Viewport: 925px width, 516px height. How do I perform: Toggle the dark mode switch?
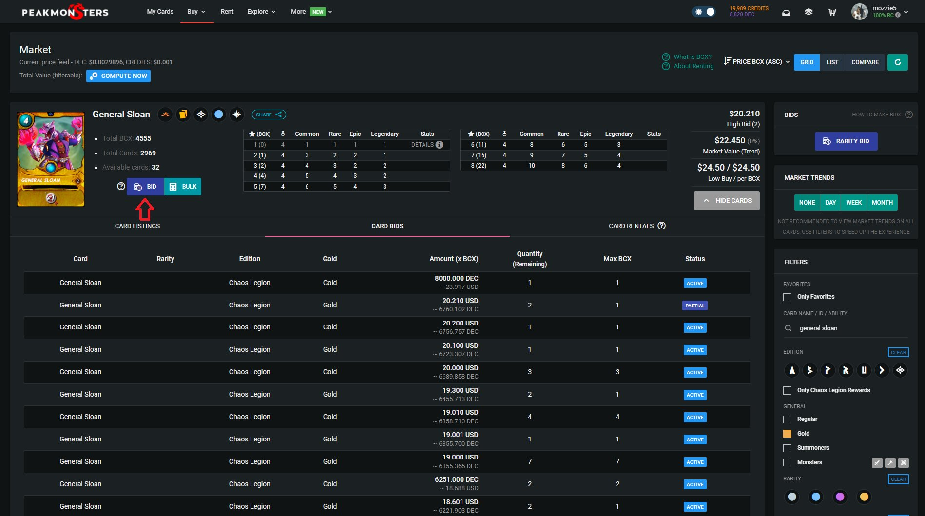(x=704, y=12)
